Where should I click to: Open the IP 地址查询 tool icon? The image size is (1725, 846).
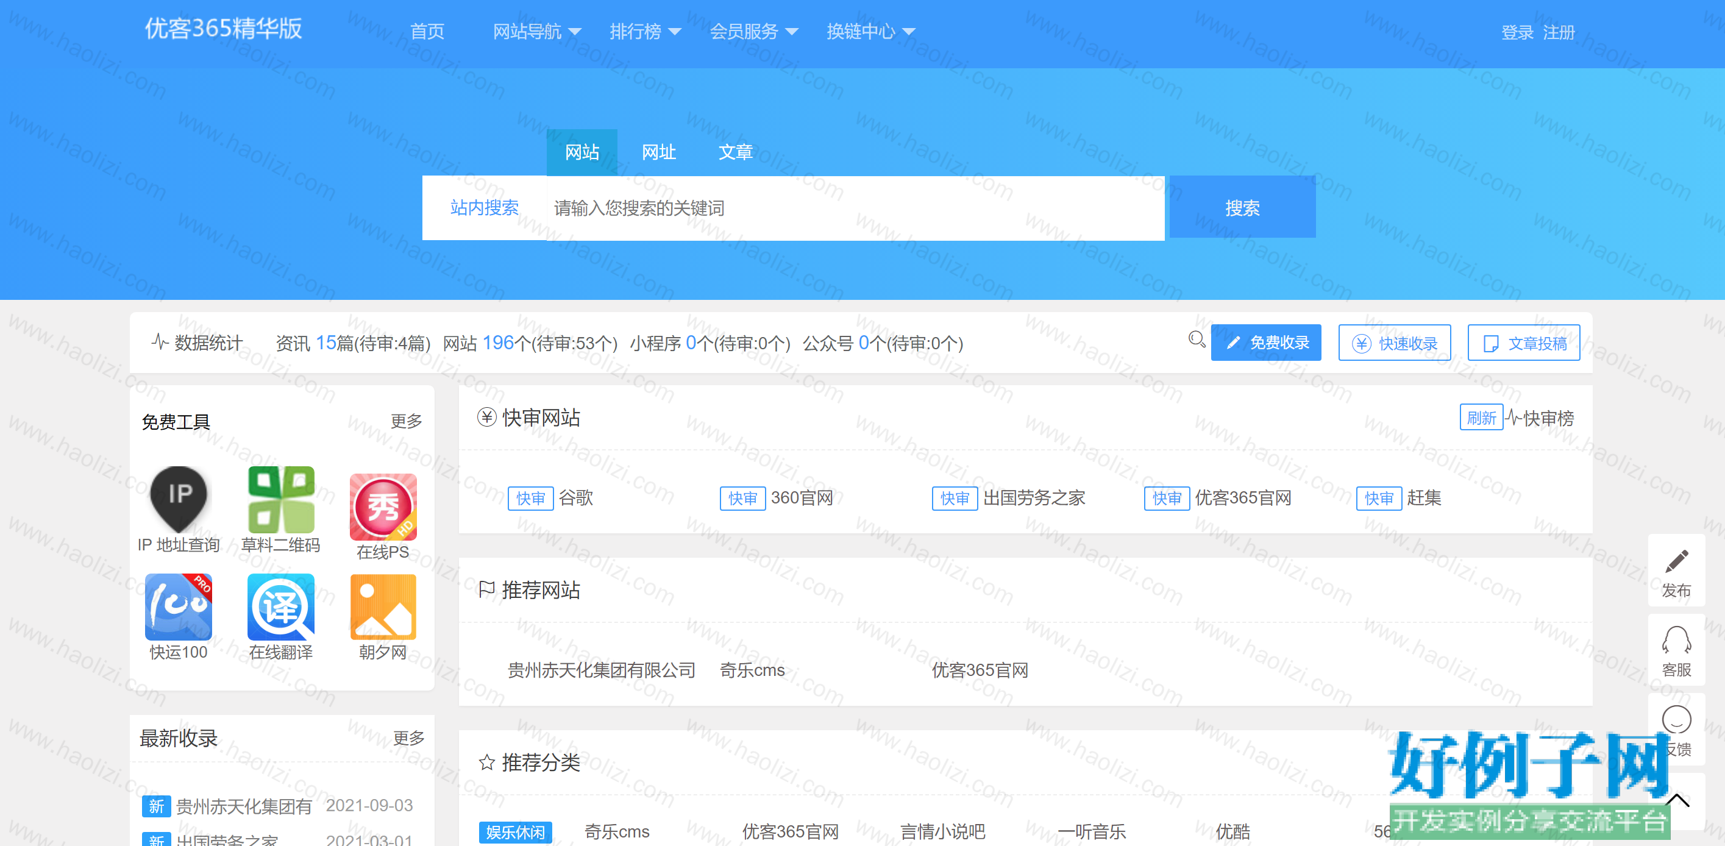[x=178, y=500]
